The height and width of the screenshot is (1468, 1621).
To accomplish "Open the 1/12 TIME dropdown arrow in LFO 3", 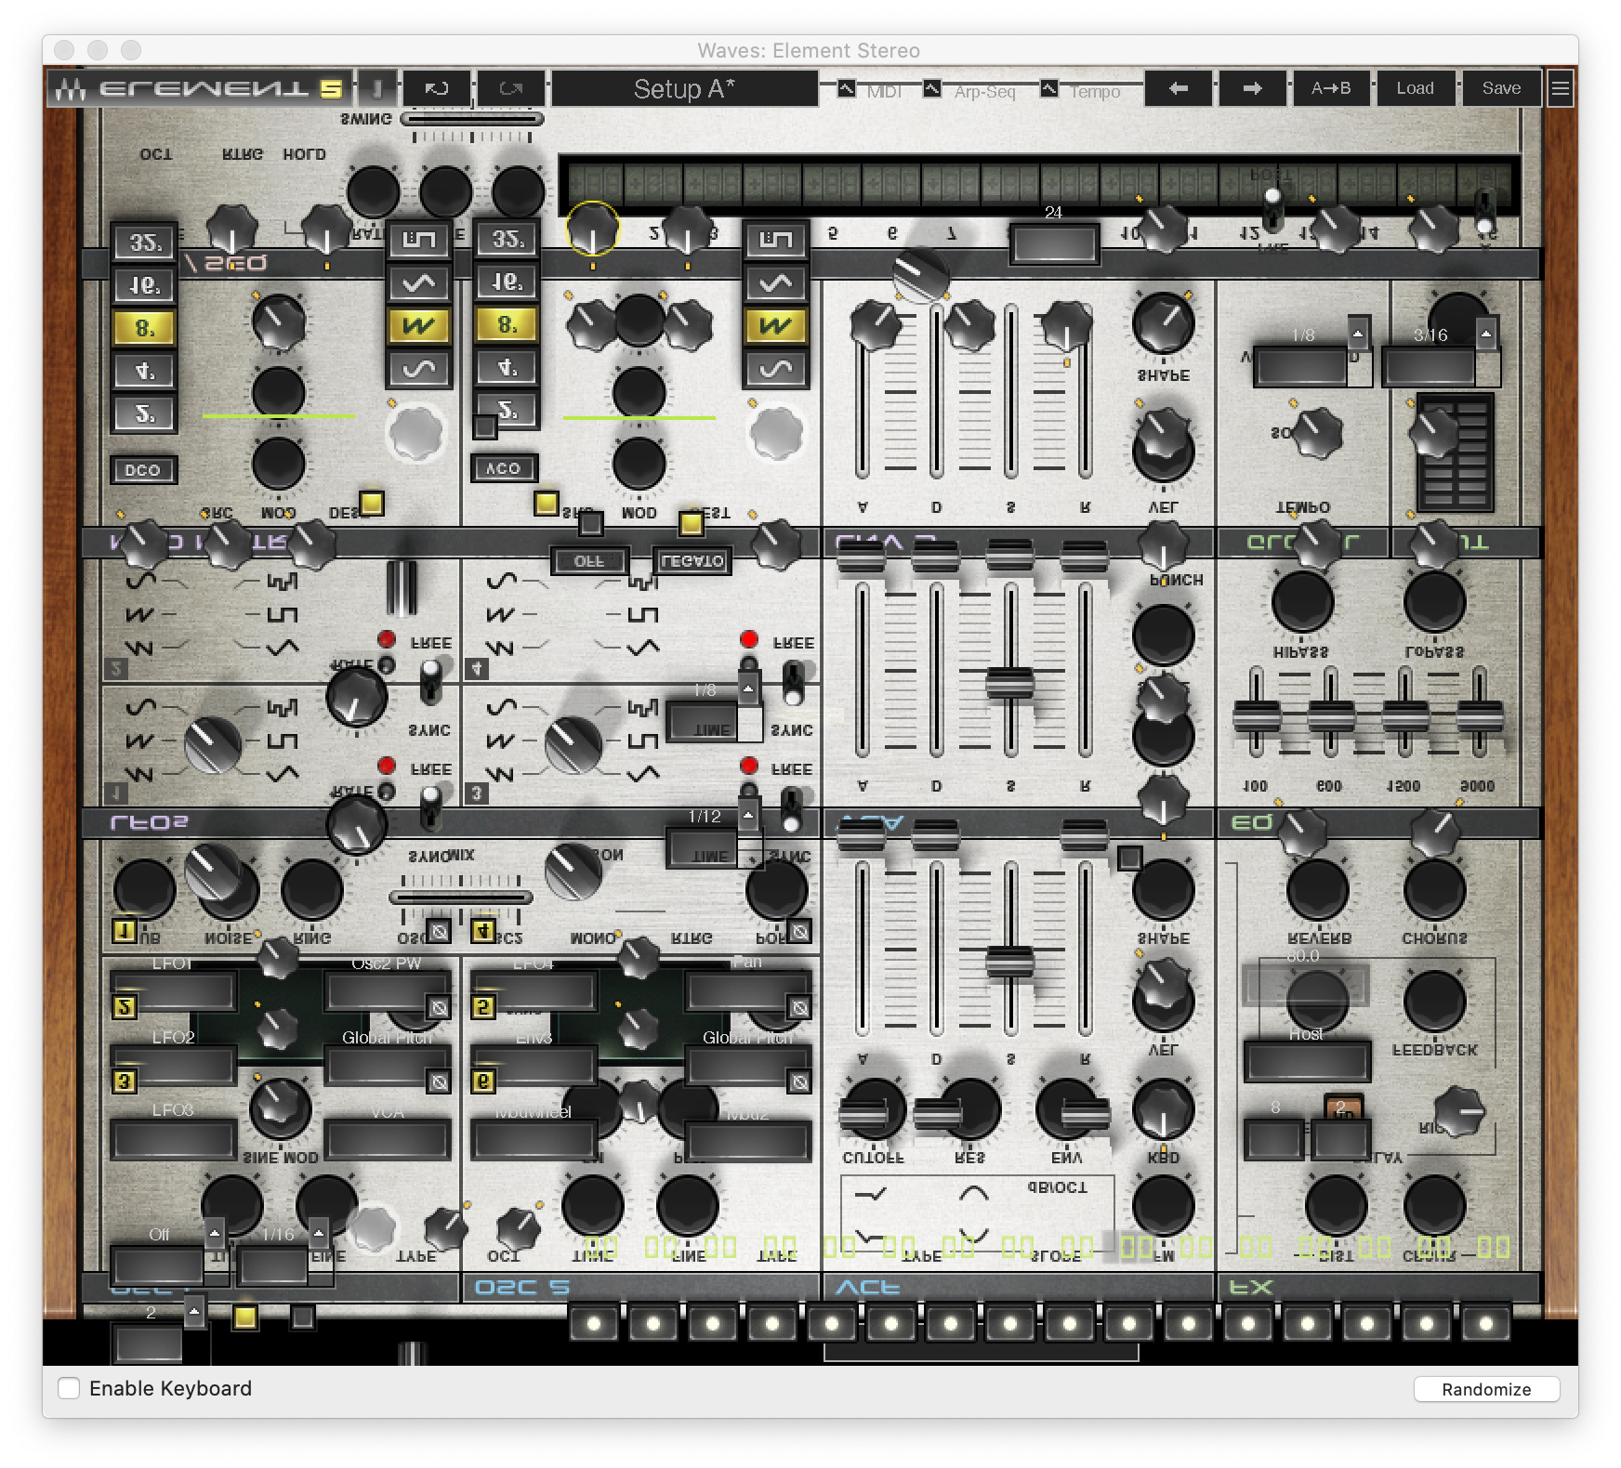I will pyautogui.click(x=749, y=816).
